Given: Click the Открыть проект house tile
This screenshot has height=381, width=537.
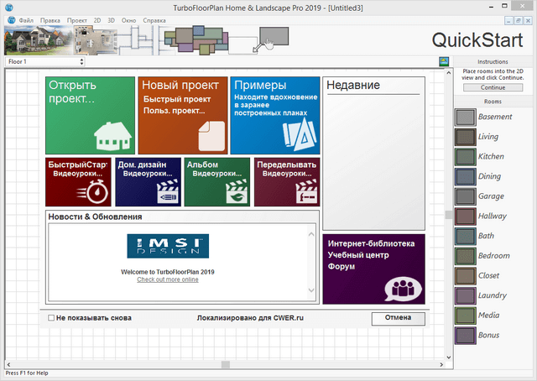Looking at the screenshot, I should (x=90, y=115).
